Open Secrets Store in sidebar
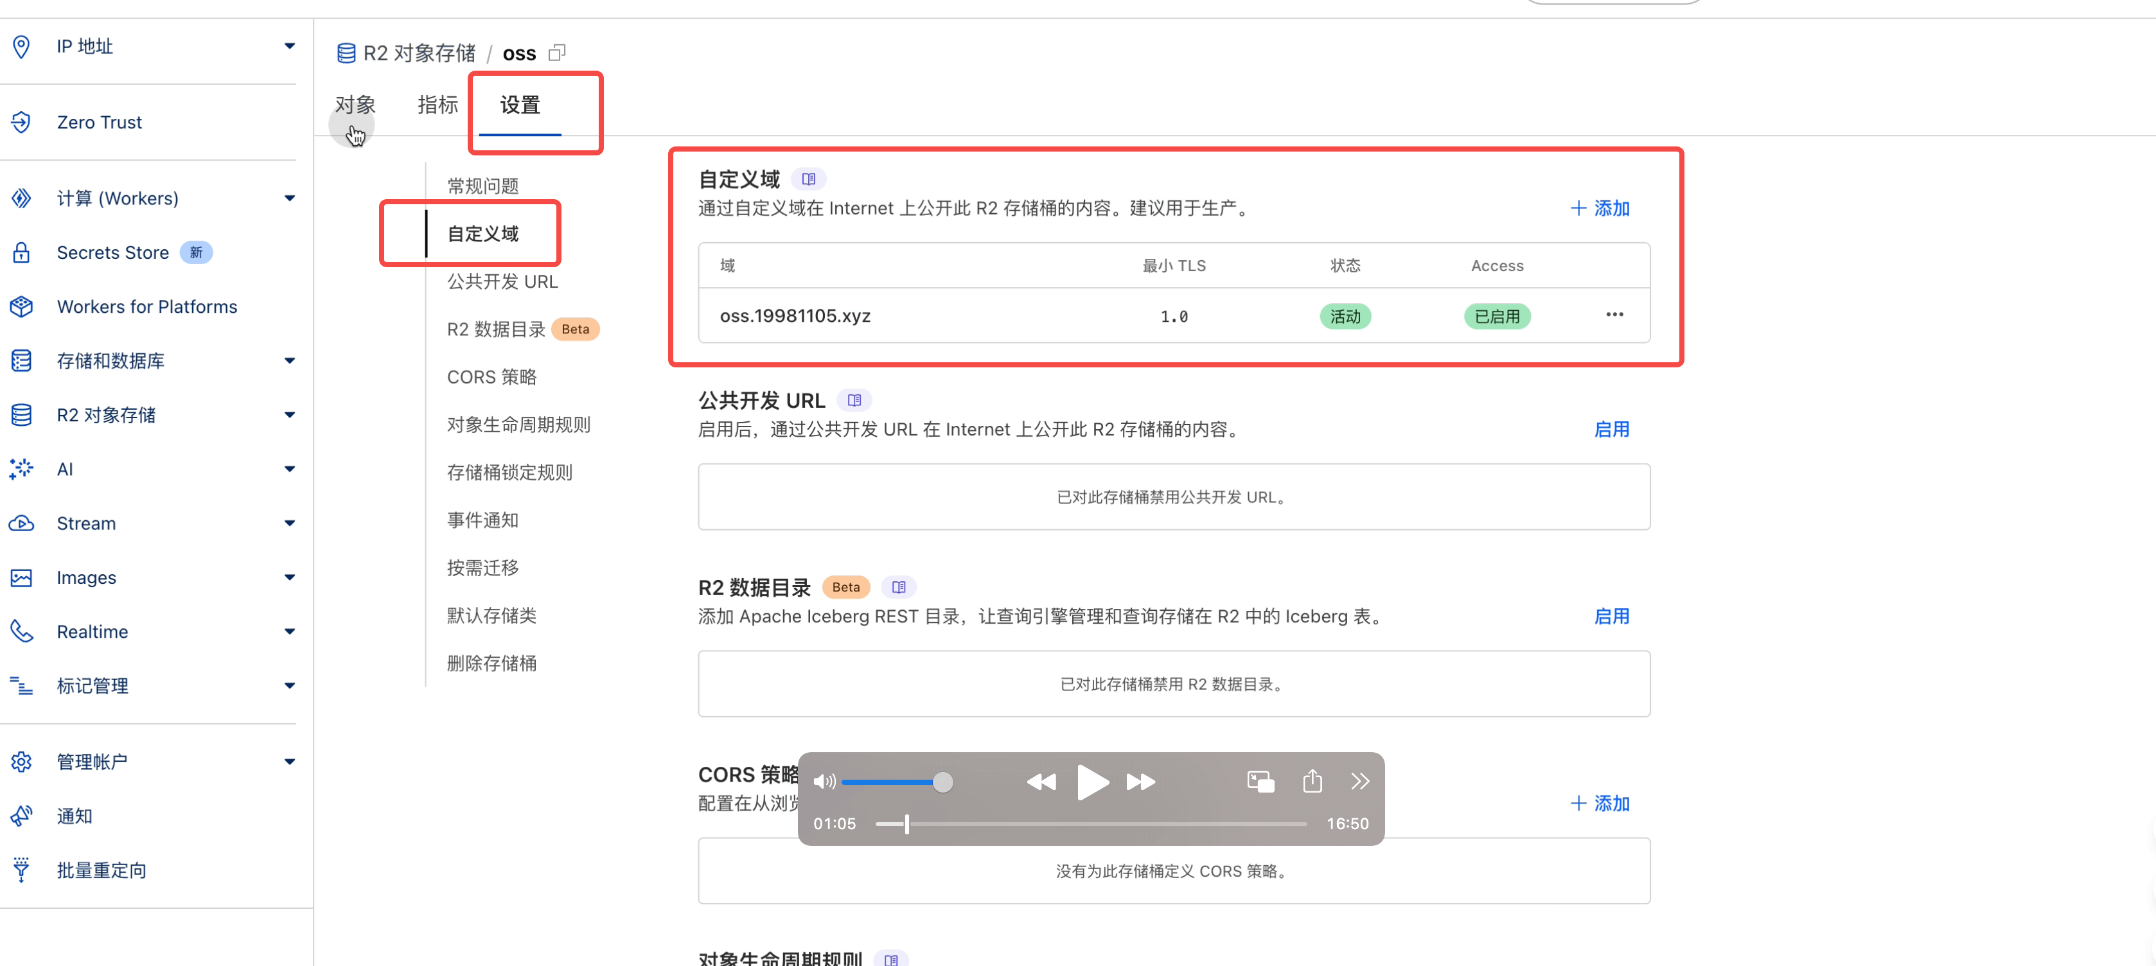Screen dimensions: 2156x966 pos(113,253)
